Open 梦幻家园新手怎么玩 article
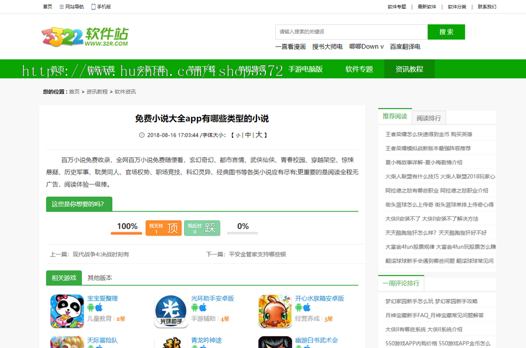Screen dimensions: 526x348 tap(431, 301)
